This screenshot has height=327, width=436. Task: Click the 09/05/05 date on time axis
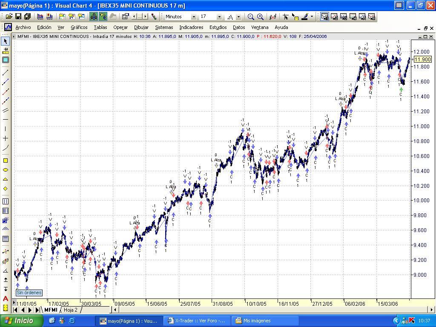tap(125, 303)
